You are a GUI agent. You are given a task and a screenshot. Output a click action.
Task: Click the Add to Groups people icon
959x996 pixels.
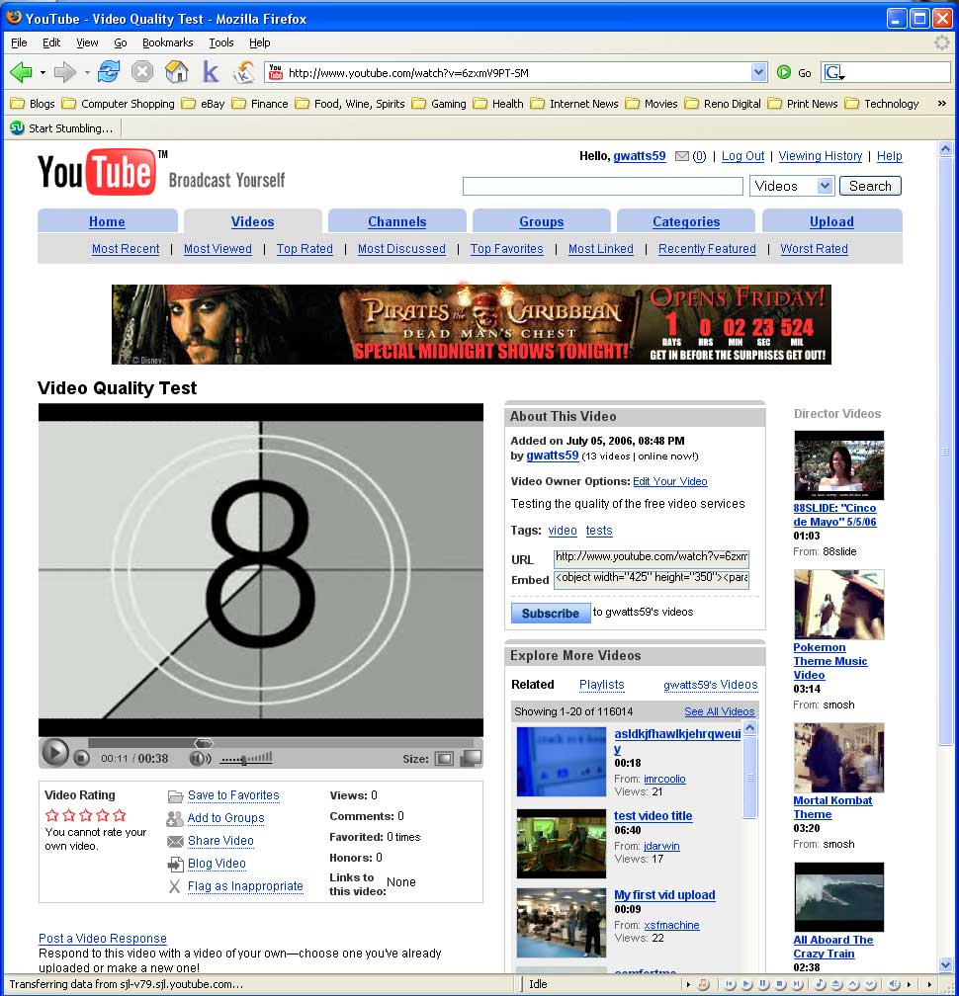click(175, 819)
